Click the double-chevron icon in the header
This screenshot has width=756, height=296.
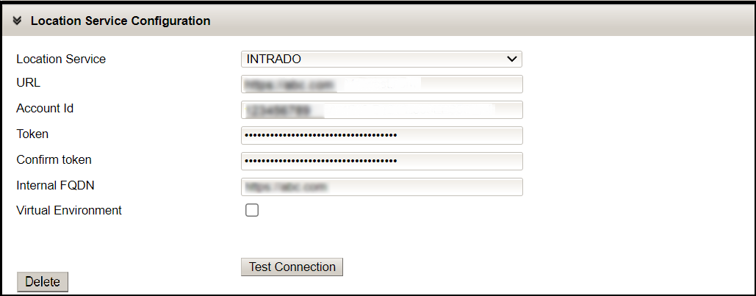(x=17, y=21)
